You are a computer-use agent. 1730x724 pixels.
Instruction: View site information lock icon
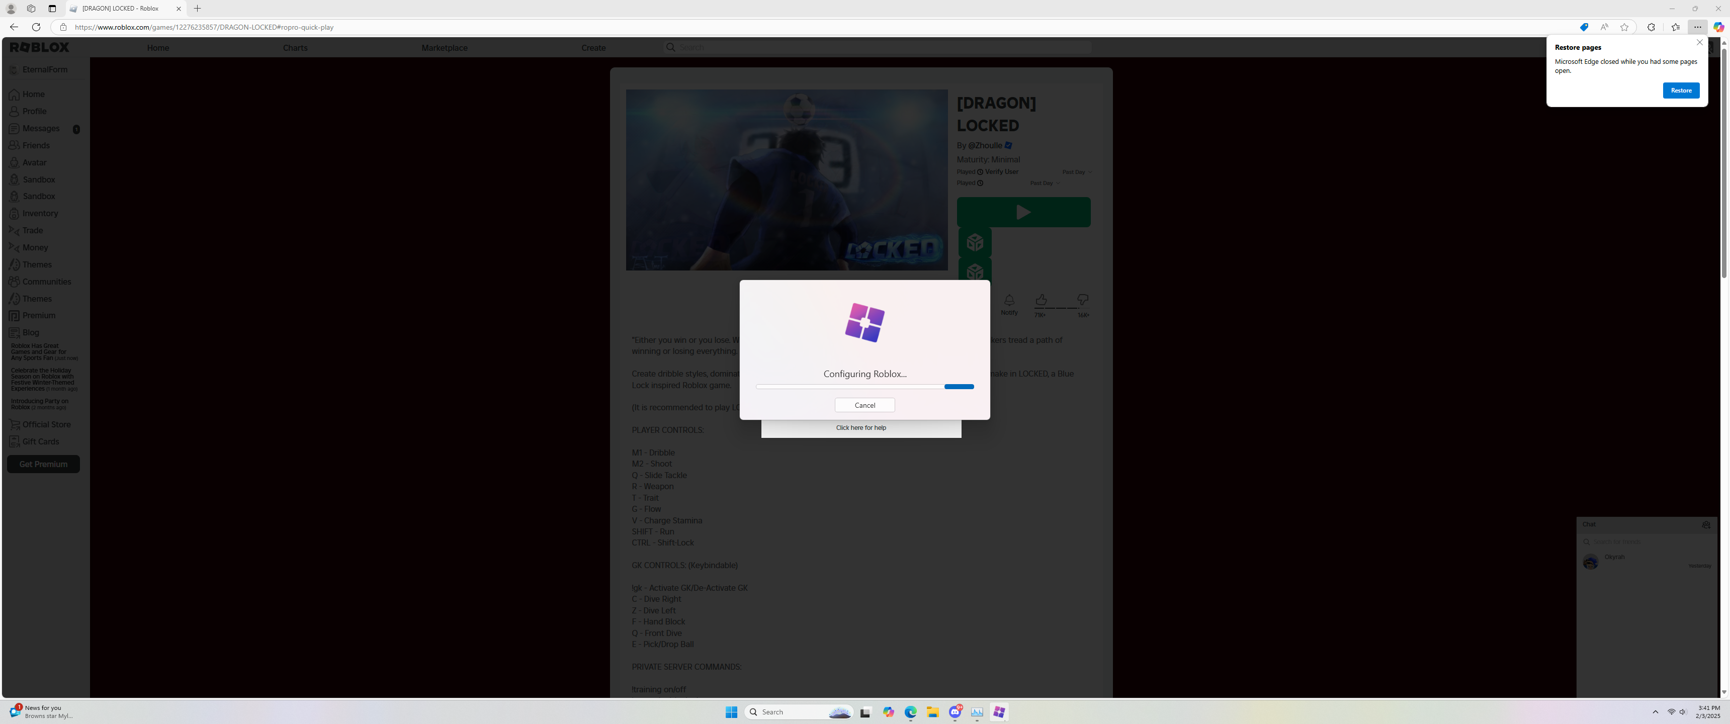click(x=63, y=27)
